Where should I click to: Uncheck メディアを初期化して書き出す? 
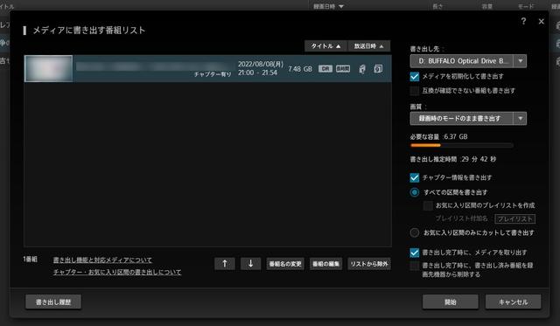coord(414,76)
